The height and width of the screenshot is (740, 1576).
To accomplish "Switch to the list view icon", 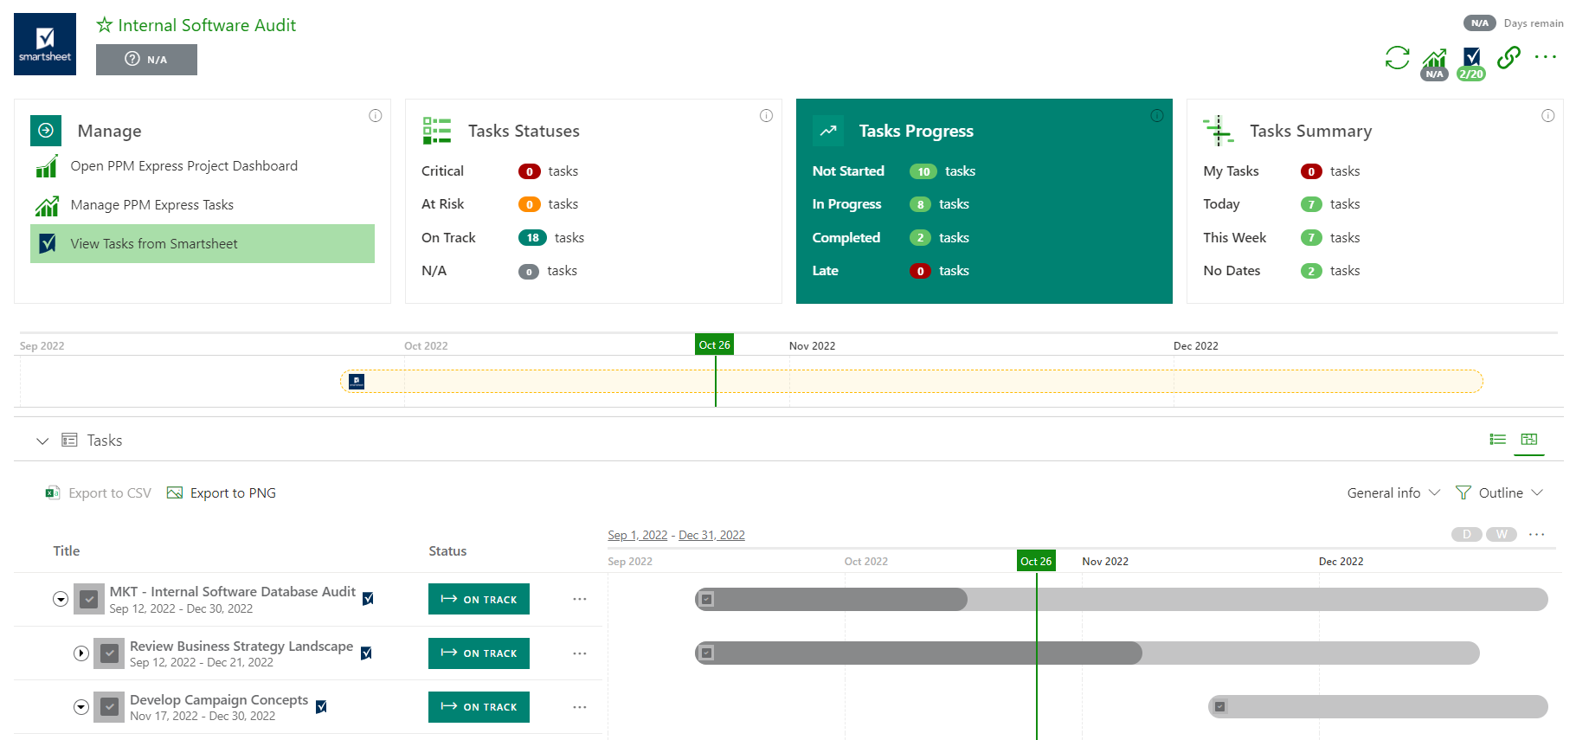I will [1497, 440].
